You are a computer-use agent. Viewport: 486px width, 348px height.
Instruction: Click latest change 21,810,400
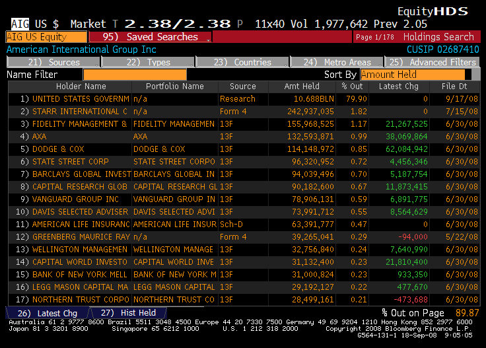click(x=407, y=262)
